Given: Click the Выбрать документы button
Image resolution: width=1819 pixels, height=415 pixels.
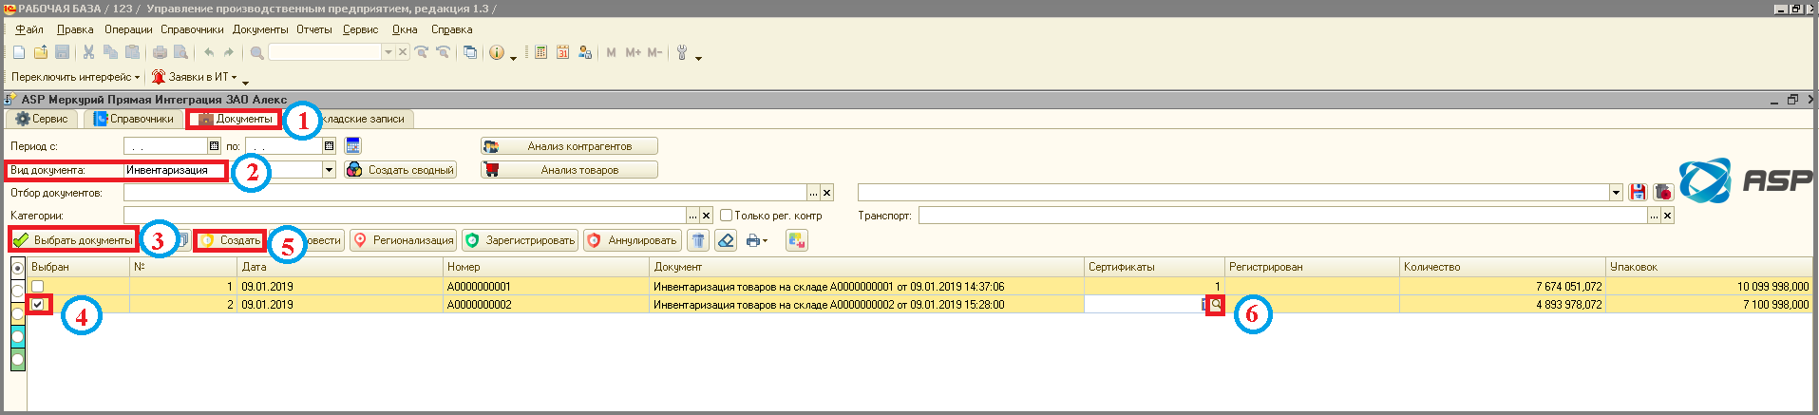Looking at the screenshot, I should (x=73, y=240).
